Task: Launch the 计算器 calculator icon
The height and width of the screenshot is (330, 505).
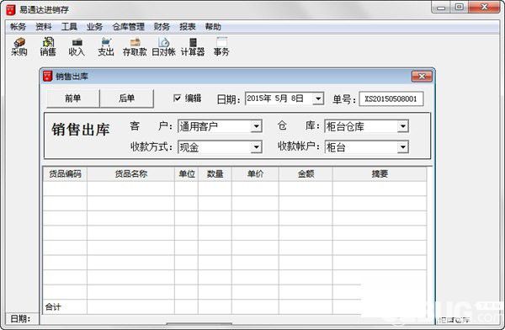Action: (193, 47)
